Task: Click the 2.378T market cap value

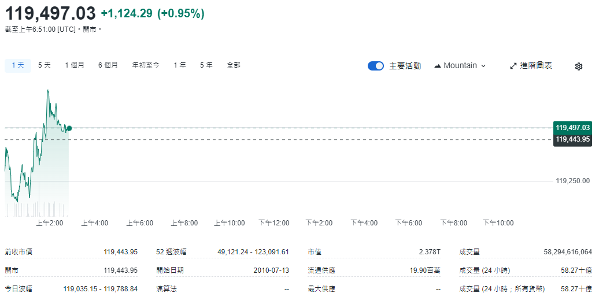Action: 430,252
